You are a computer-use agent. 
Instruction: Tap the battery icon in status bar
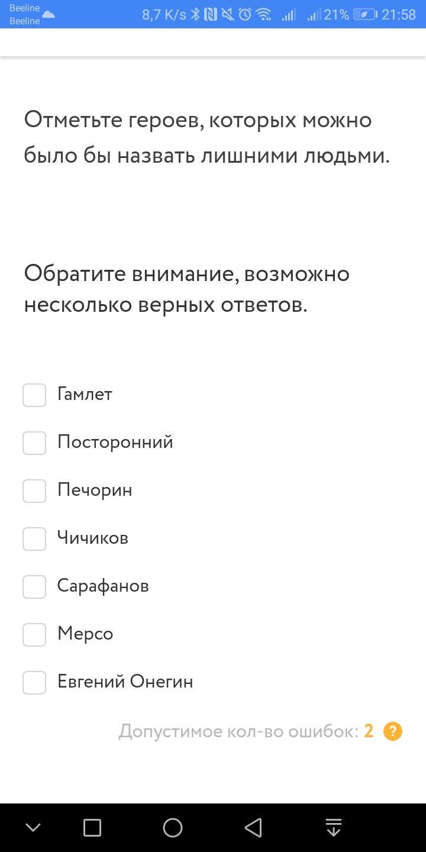click(365, 15)
